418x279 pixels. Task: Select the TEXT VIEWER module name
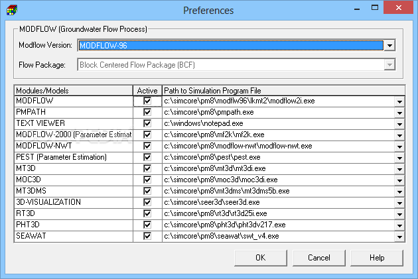[x=74, y=123]
